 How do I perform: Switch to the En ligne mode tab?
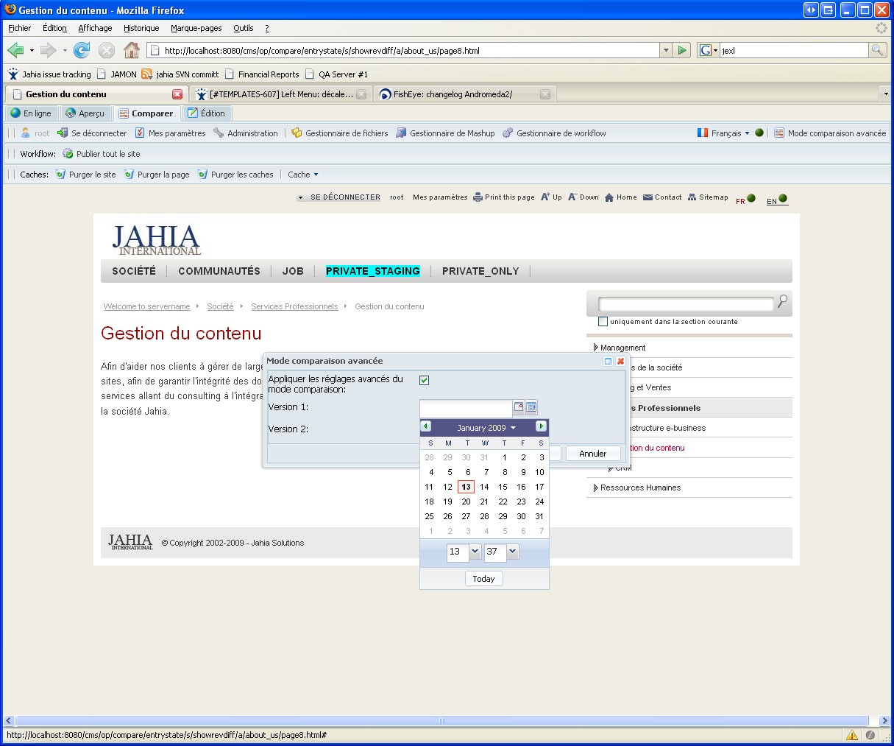[x=31, y=113]
